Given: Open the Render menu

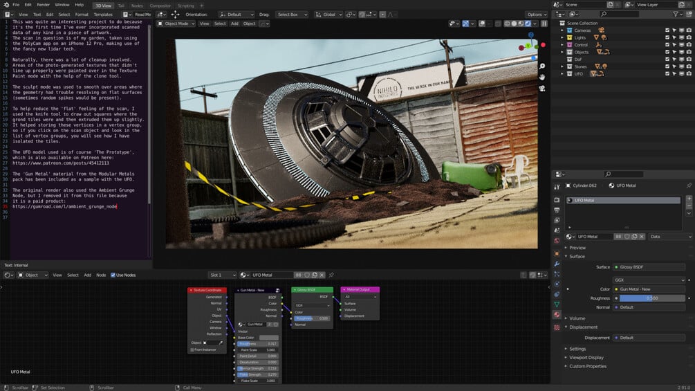Looking at the screenshot, I should point(43,5).
